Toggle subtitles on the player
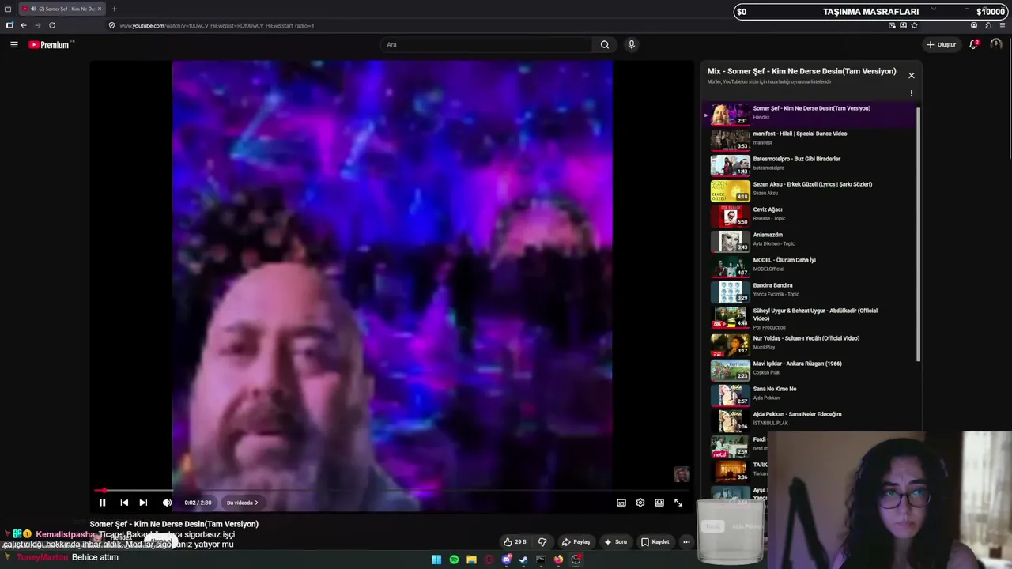 [x=621, y=503]
